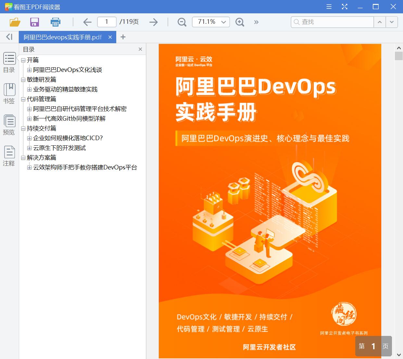Click the vertical scrollbar thumb
This screenshot has width=403, height=359.
(399, 56)
